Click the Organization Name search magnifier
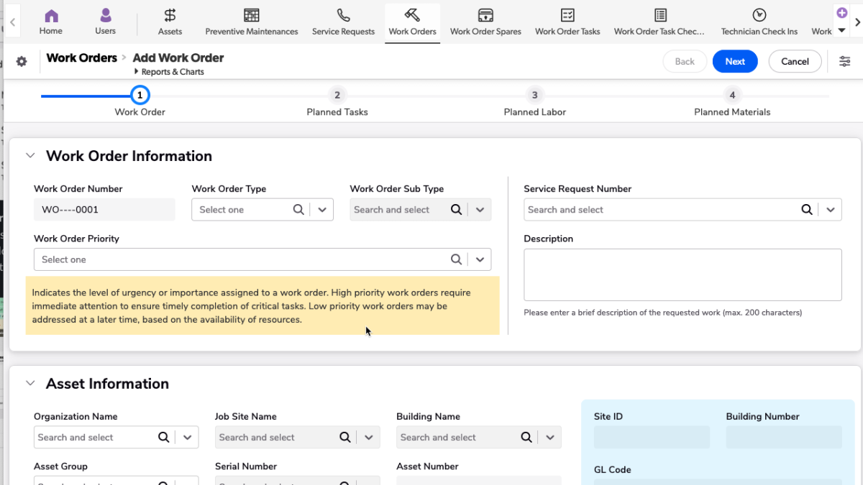 click(x=164, y=438)
